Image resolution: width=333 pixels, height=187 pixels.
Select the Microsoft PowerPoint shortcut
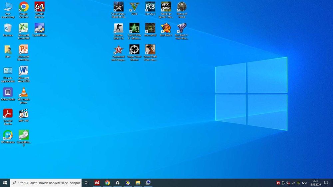(x=24, y=53)
